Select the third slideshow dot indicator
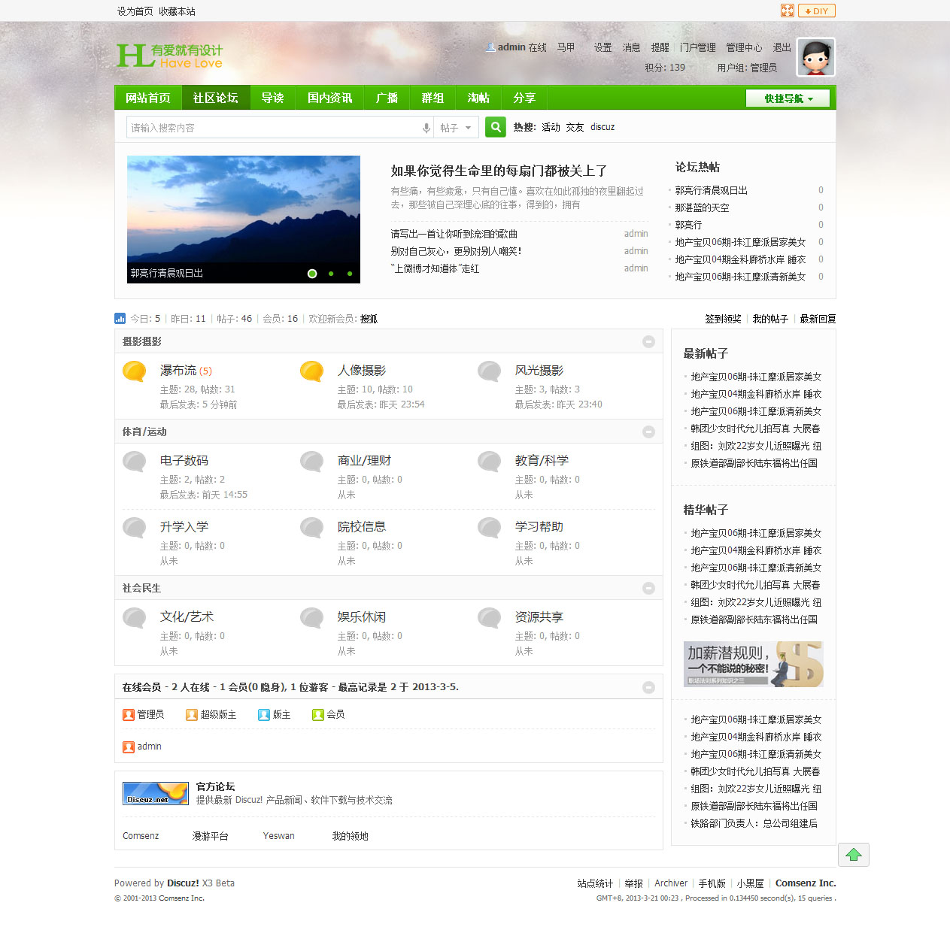This screenshot has height=942, width=950. point(350,274)
